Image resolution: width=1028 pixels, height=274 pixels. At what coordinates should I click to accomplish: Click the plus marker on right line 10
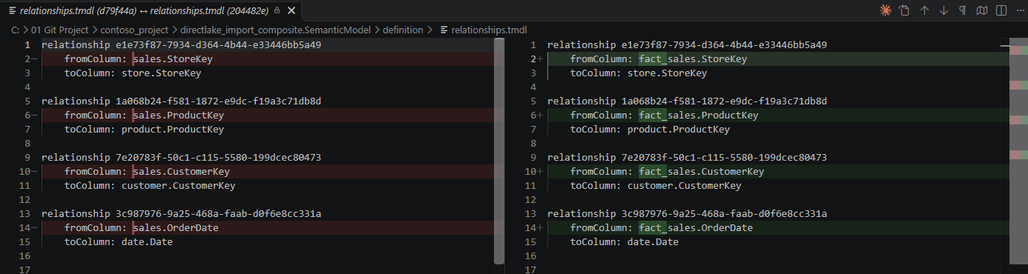541,172
